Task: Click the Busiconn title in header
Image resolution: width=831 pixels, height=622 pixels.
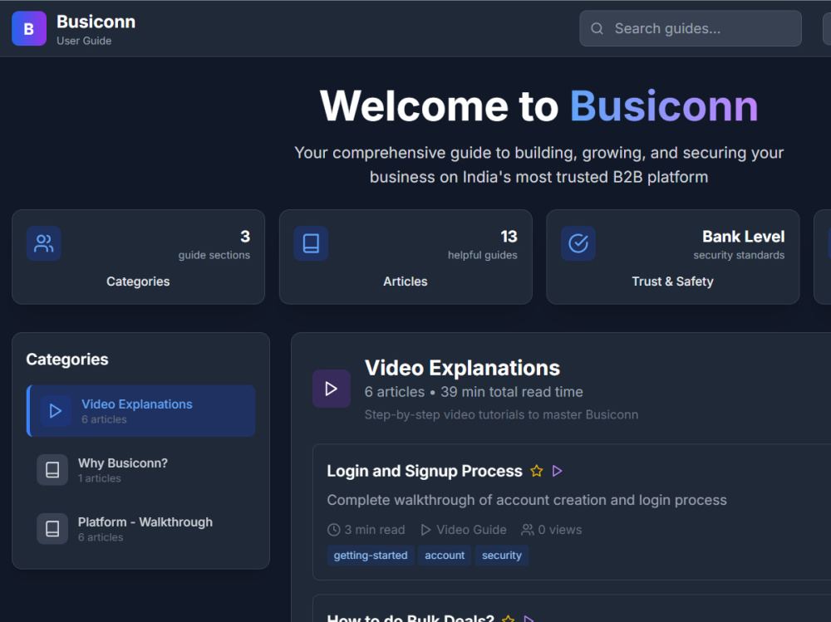Action: (96, 22)
